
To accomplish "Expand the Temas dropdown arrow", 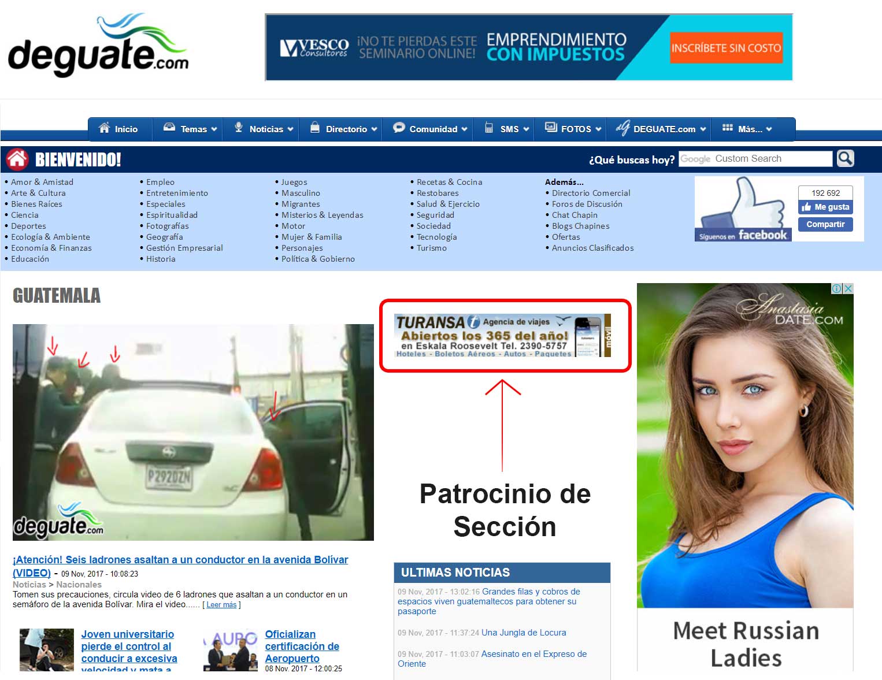I will 214,129.
